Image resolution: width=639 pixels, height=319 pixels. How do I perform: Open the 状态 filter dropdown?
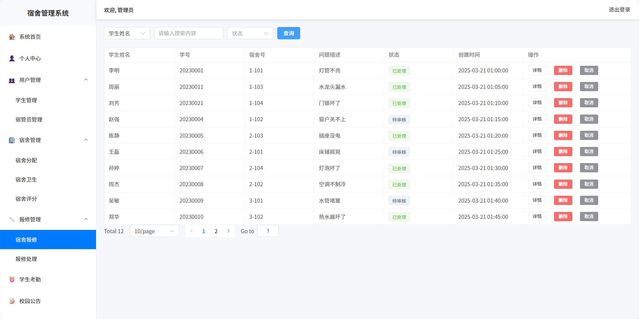250,33
